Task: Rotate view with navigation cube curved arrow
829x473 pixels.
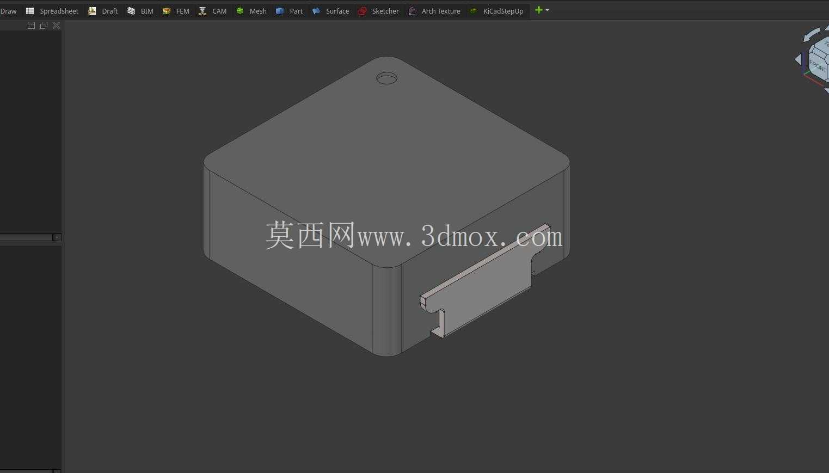Action: point(812,34)
